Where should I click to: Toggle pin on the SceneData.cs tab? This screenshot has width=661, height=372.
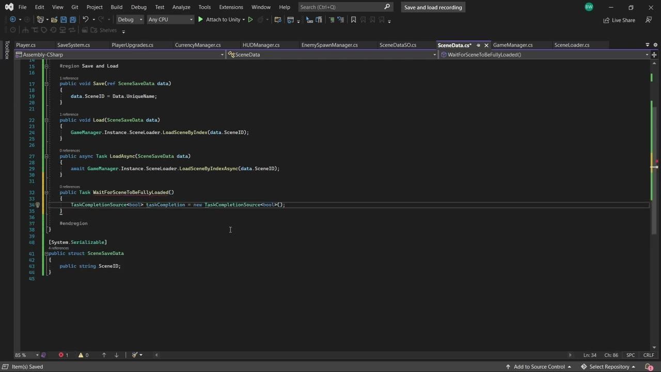(x=478, y=45)
